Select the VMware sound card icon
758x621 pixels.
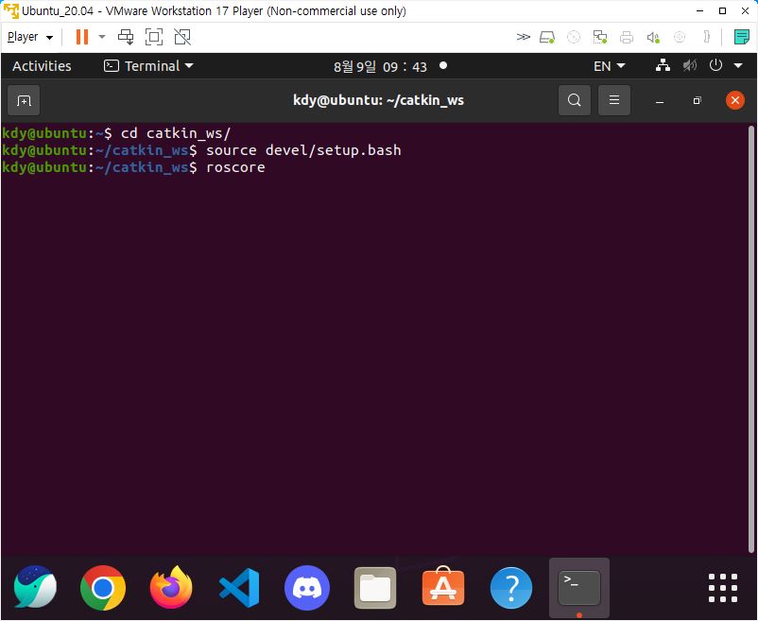tap(653, 37)
